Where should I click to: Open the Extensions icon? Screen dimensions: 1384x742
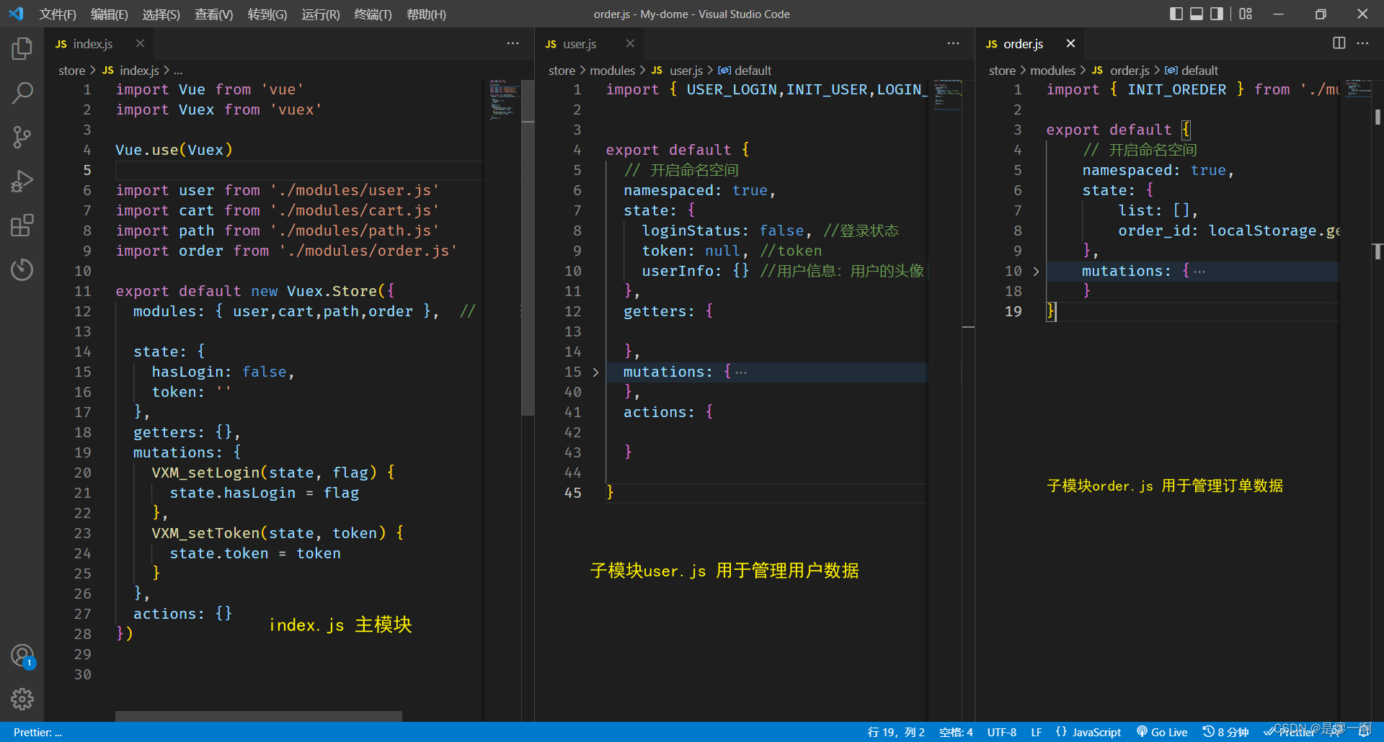tap(22, 225)
